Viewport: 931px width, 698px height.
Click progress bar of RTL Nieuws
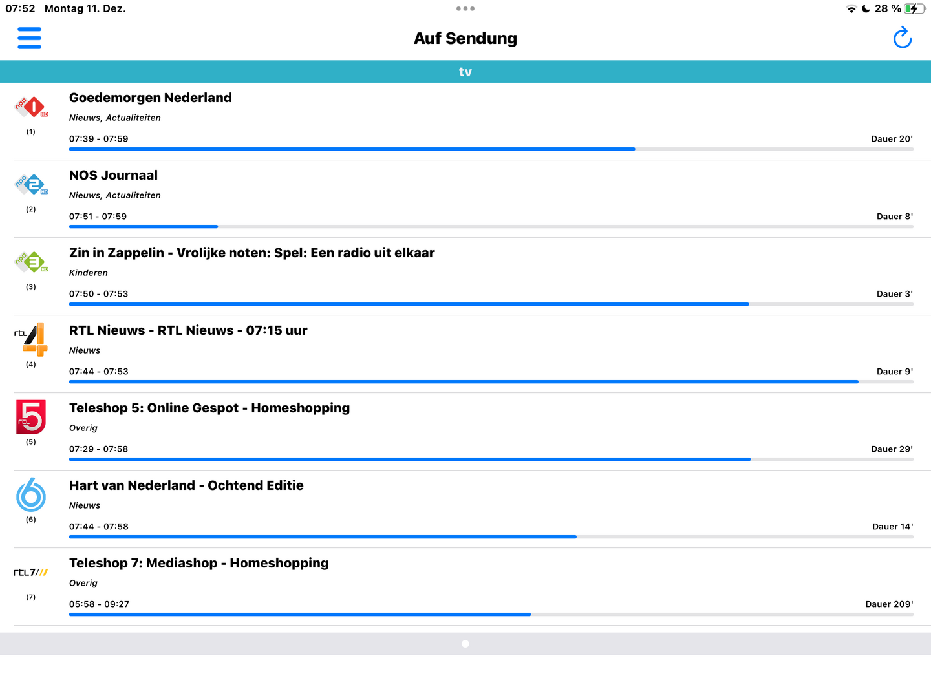pyautogui.click(x=491, y=382)
